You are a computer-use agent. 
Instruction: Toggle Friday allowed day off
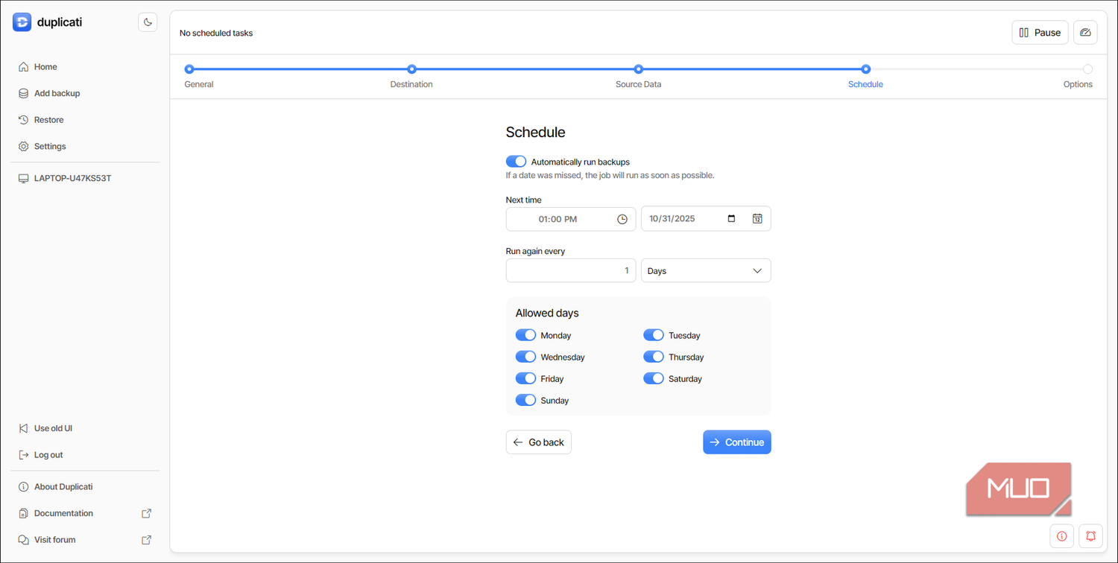(525, 378)
